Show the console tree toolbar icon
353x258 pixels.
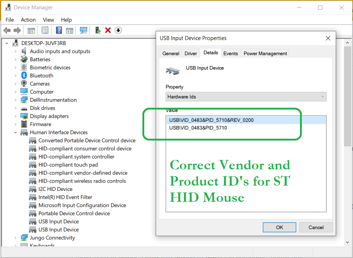click(x=31, y=30)
